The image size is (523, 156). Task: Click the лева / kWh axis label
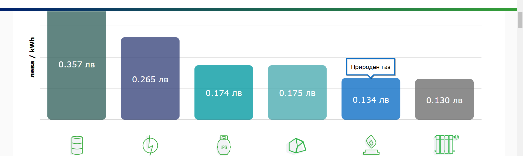[32, 57]
